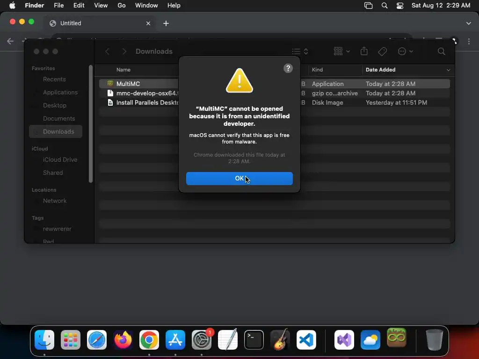
Task: Open the File menu
Action: pyautogui.click(x=58, y=6)
